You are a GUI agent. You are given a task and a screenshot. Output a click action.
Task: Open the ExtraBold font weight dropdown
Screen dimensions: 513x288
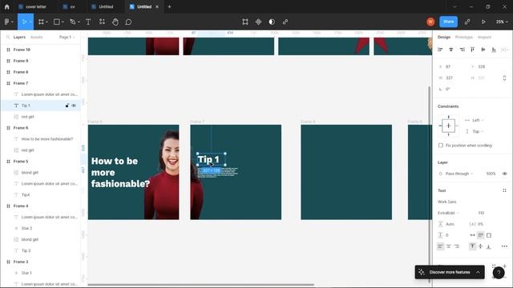point(448,213)
